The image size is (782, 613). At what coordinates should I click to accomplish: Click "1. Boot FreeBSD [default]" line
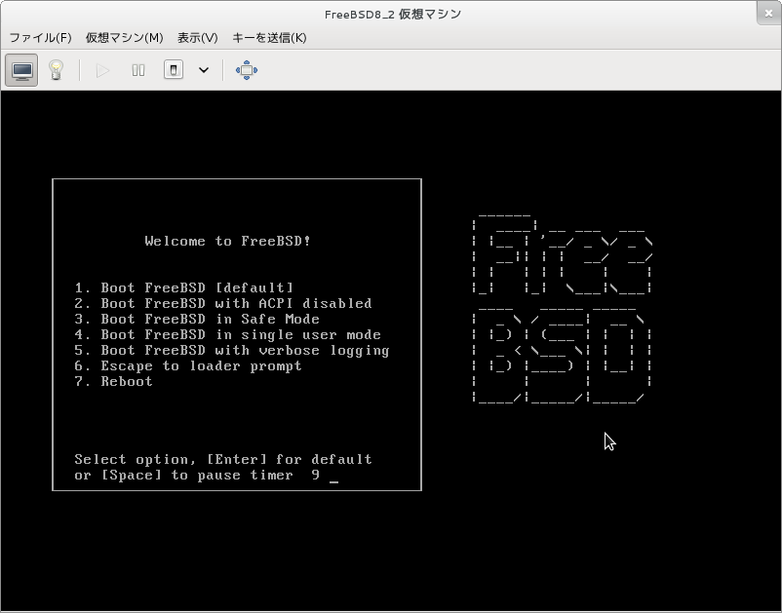tap(184, 288)
